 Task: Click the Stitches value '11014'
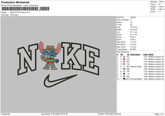click(x=161, y=2)
